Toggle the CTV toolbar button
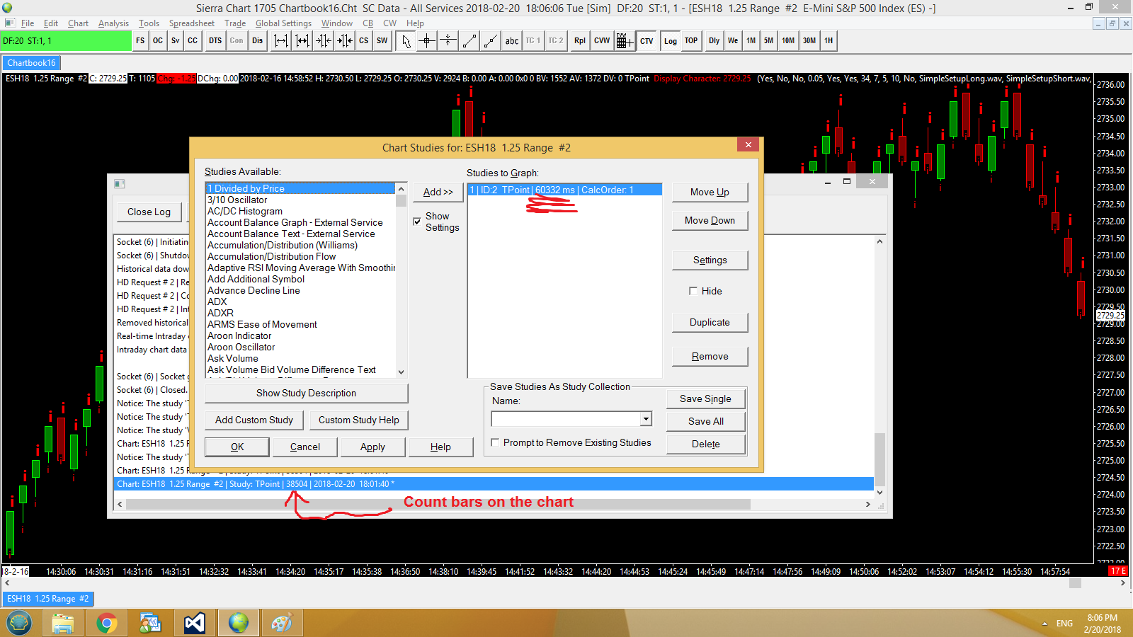 tap(647, 41)
